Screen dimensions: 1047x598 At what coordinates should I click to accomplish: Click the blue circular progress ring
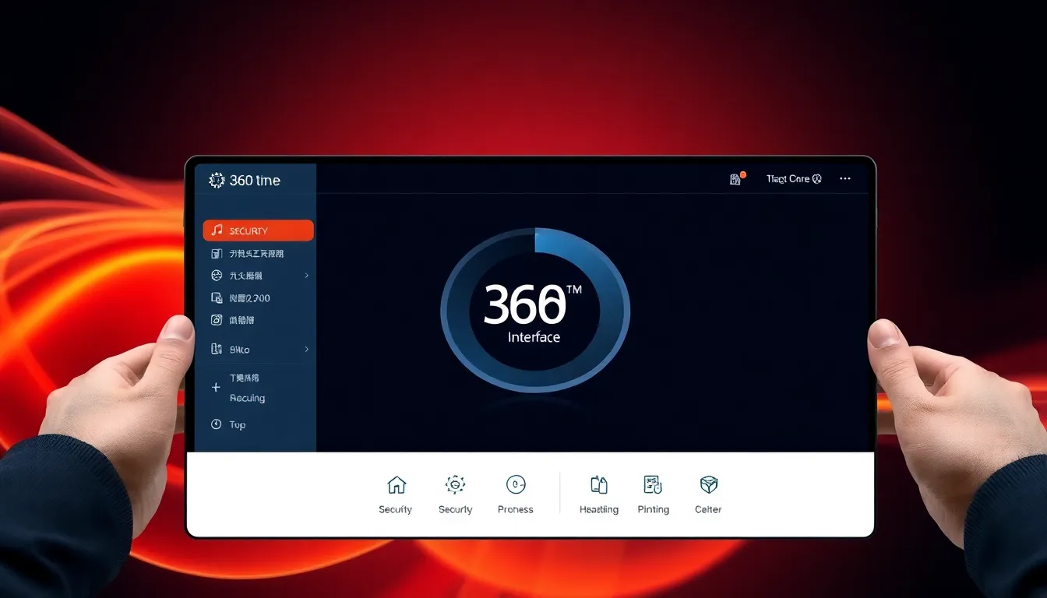535,310
